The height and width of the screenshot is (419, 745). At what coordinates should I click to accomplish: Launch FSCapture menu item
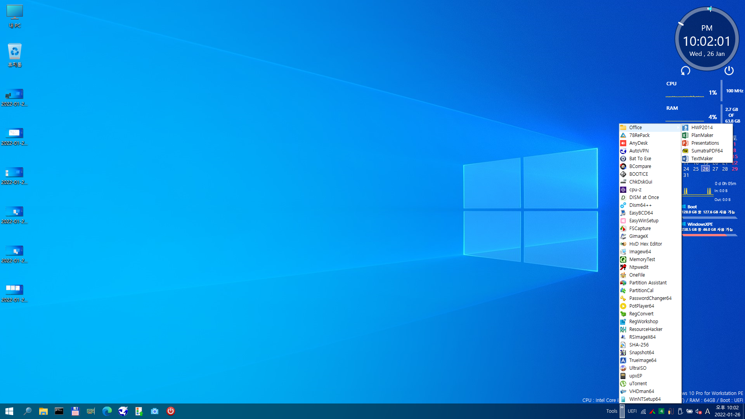[x=650, y=229]
